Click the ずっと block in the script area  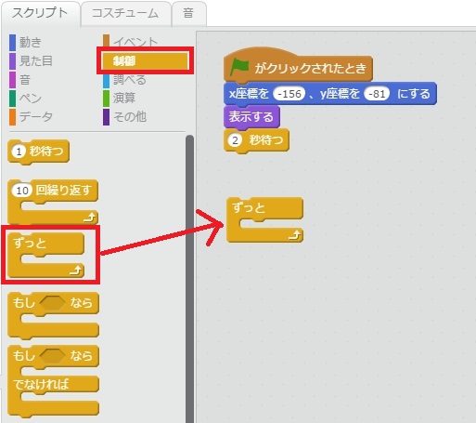[x=264, y=219]
